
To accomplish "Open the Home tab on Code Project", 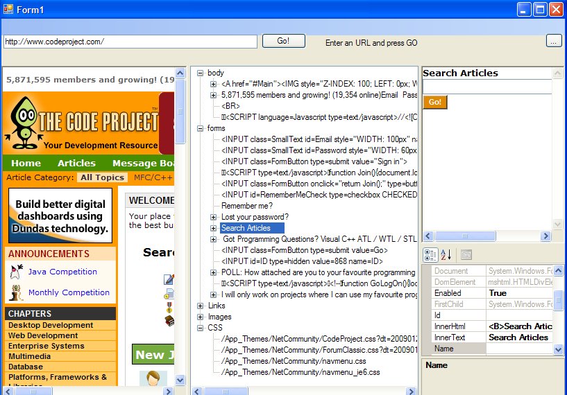I will coord(26,164).
